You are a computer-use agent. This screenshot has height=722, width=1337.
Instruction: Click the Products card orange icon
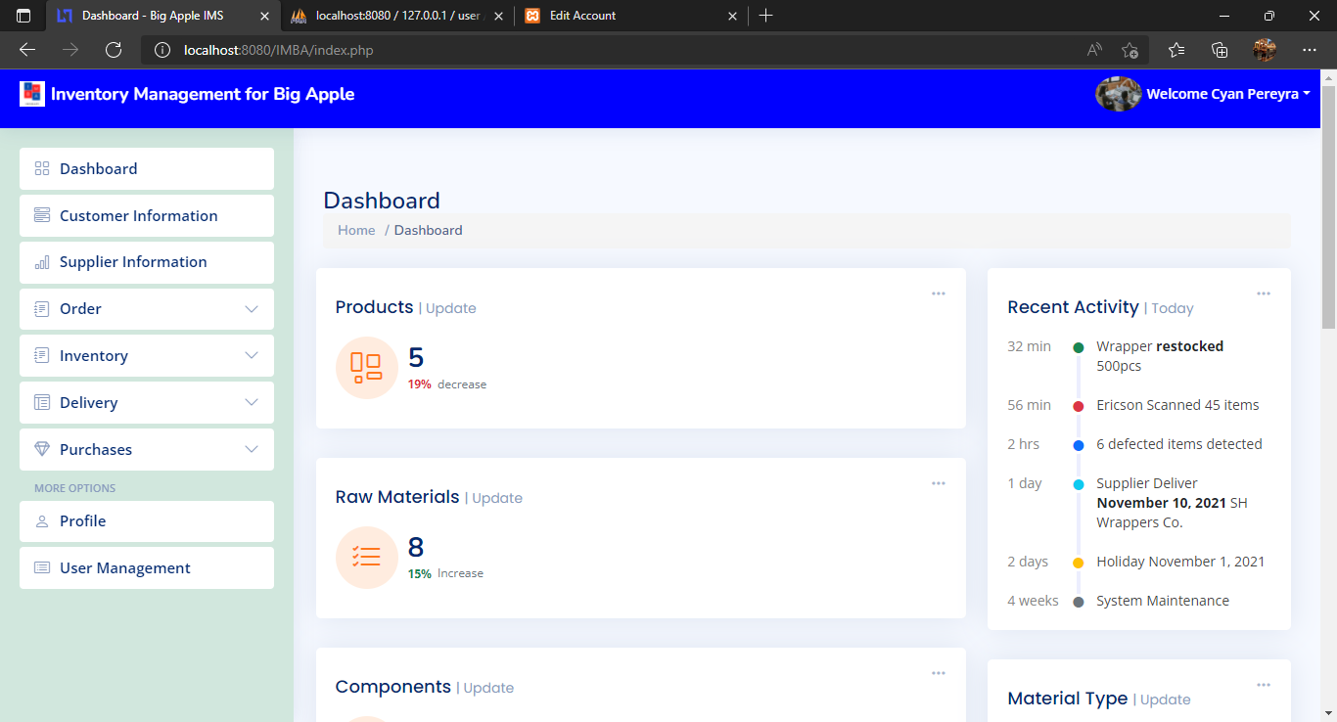(366, 368)
